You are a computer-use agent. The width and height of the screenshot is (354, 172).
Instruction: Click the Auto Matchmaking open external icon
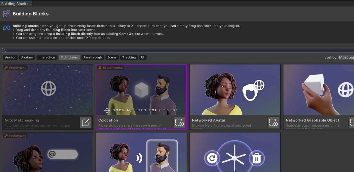[x=86, y=122]
